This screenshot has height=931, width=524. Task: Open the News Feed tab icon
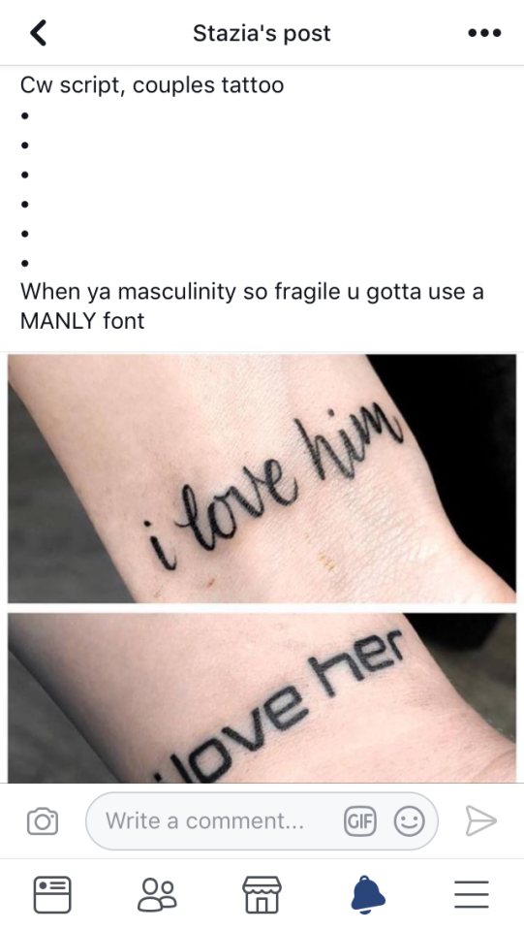coord(52,894)
